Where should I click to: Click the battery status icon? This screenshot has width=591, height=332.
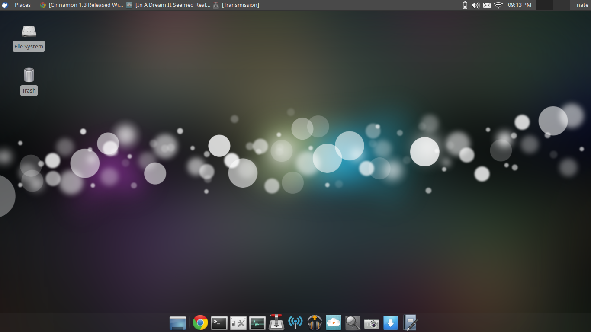click(x=465, y=5)
